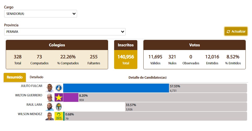Click Wilton Guerrero's candidate photo

pos(50,97)
